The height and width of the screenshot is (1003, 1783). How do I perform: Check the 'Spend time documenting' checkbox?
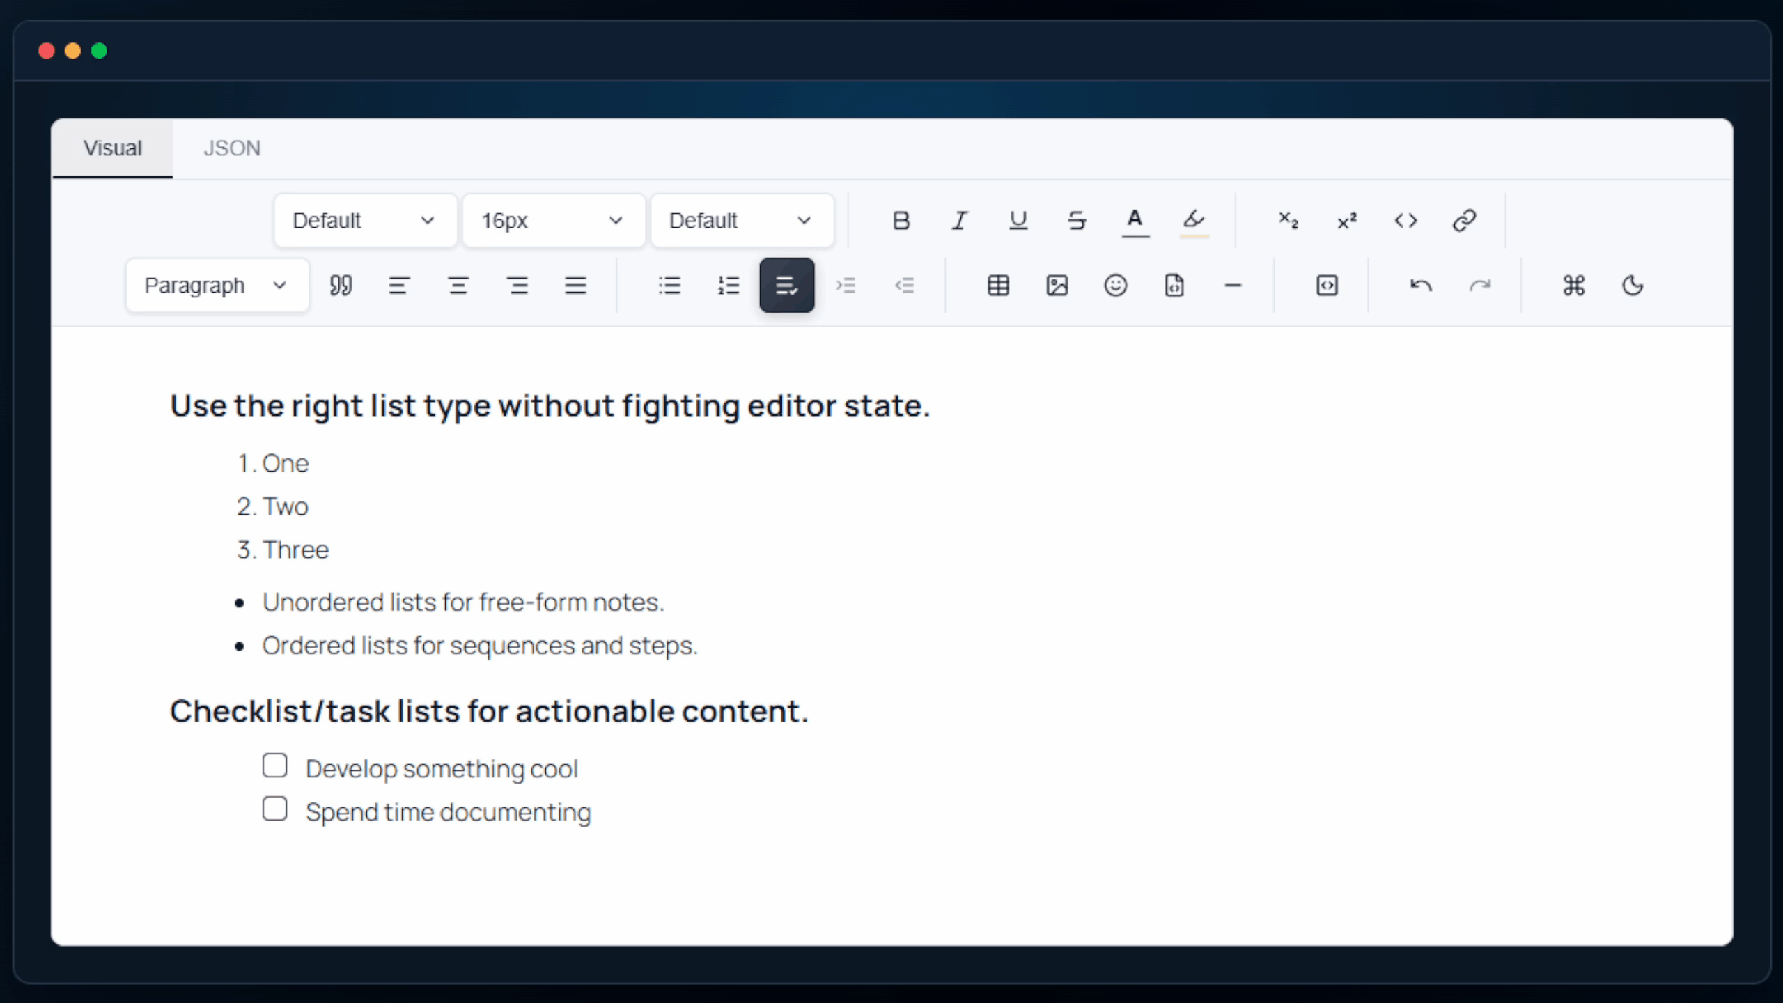274,809
